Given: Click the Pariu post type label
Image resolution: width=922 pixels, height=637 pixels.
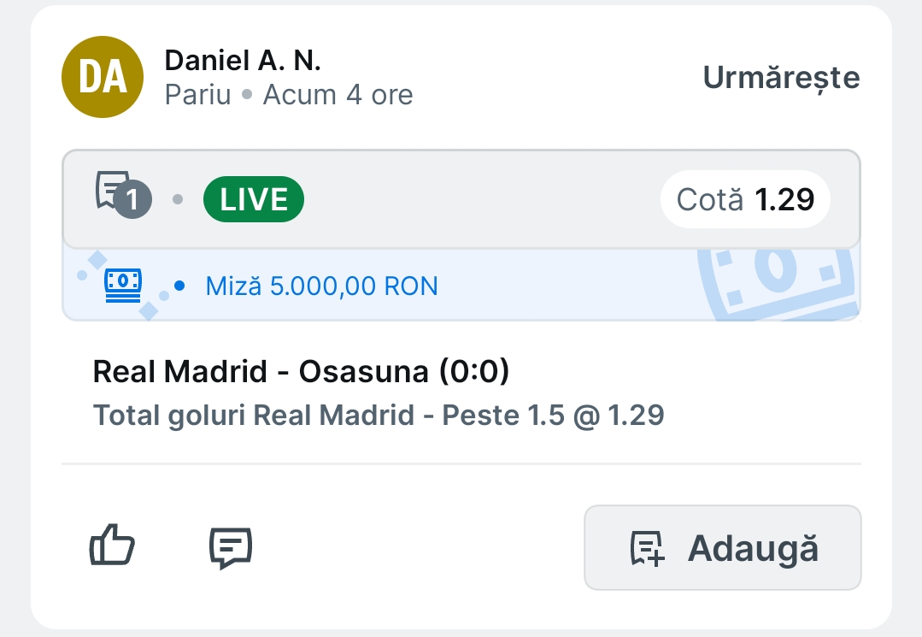Looking at the screenshot, I should (x=197, y=95).
